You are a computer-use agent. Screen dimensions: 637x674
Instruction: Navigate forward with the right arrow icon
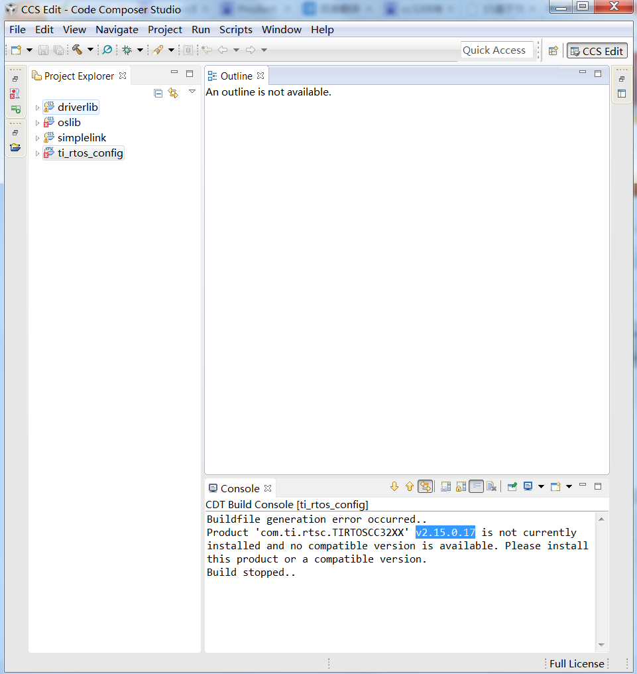251,50
